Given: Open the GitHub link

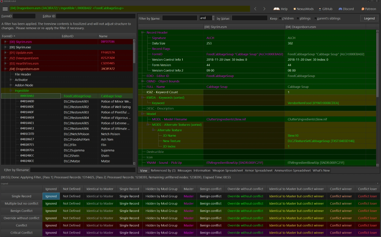Looking at the screenshot, I should click(x=326, y=9).
